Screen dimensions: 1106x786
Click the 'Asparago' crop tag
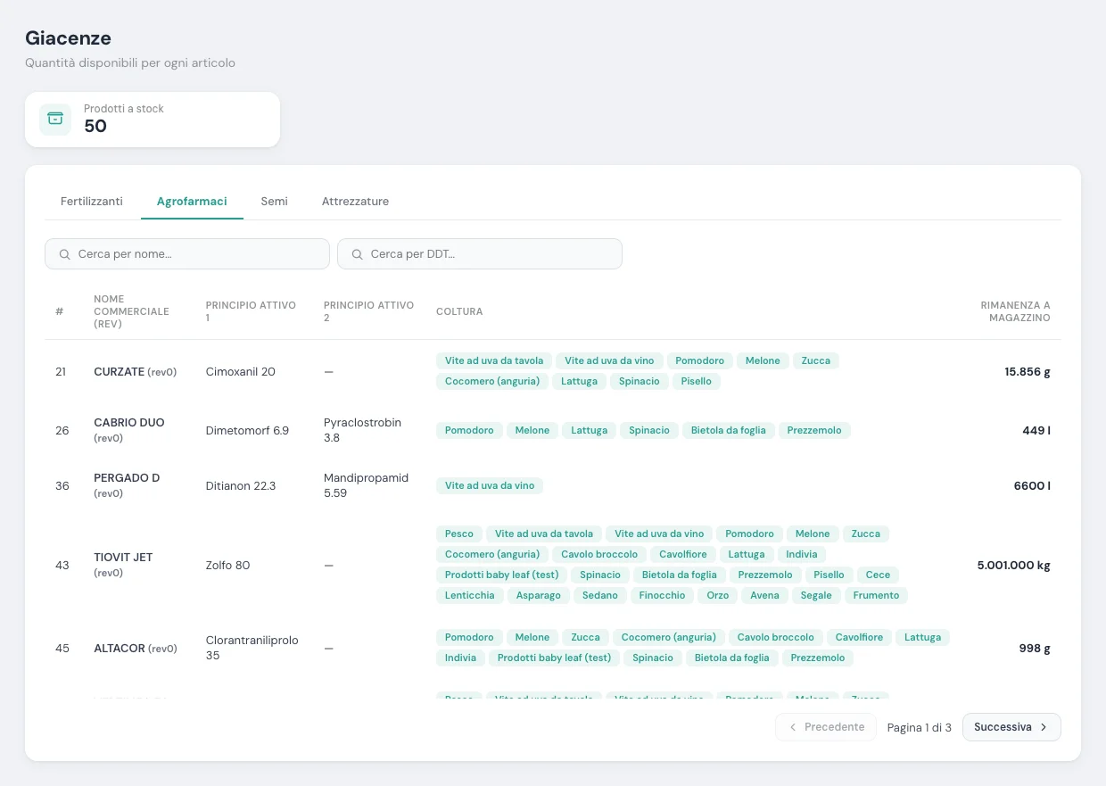coord(539,596)
